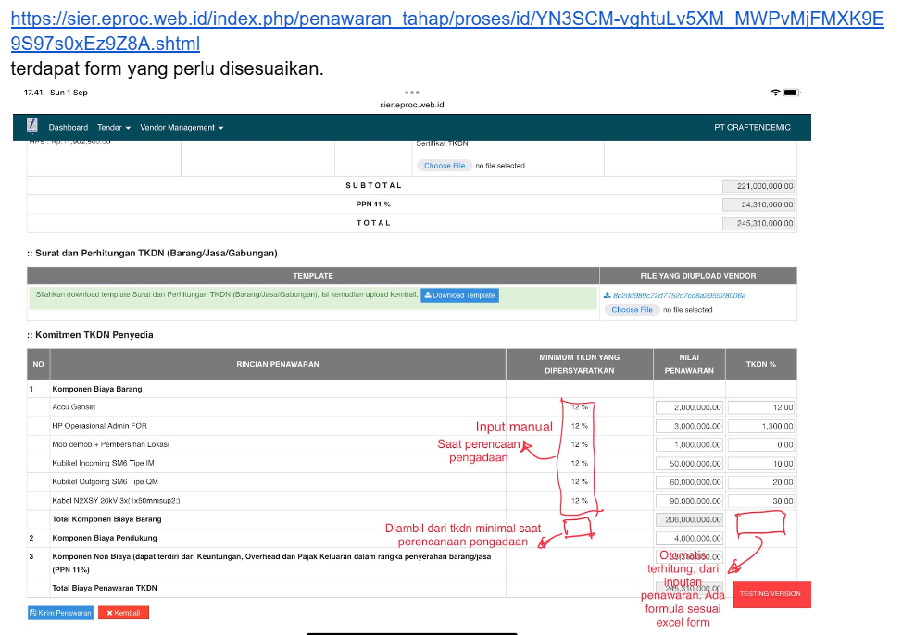Open uploaded vendor file link 8c2dd989c
The height and width of the screenshot is (635, 902).
point(678,295)
